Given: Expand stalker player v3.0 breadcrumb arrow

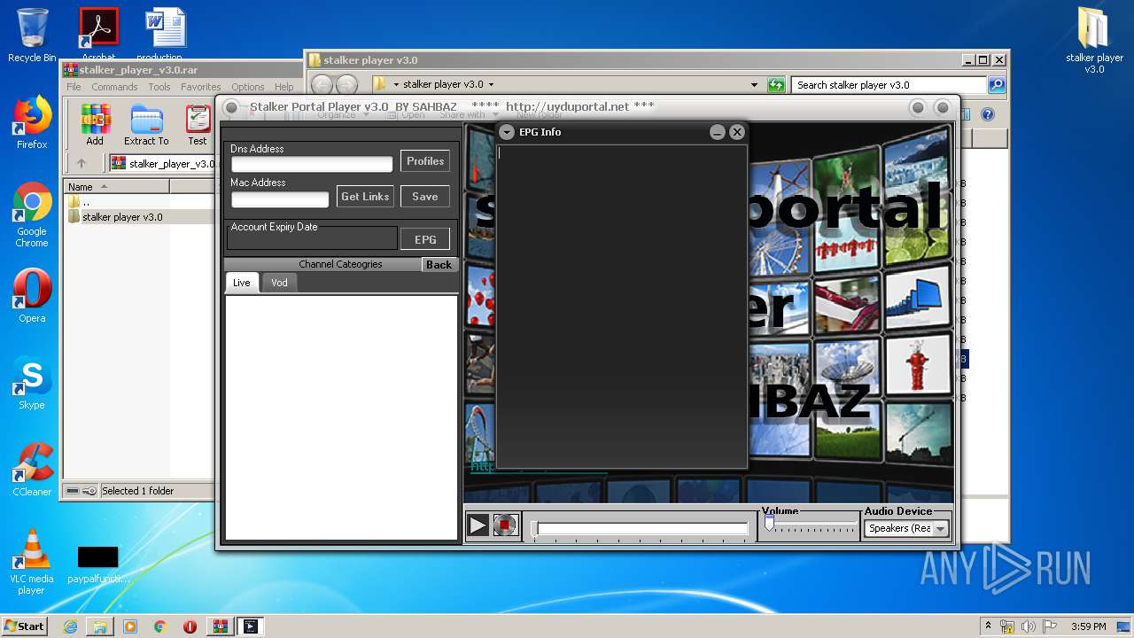Looking at the screenshot, I should pos(491,85).
